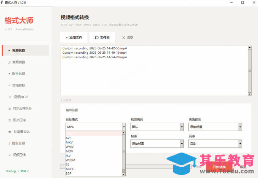
Task: Click the square icon beside 图片压缩
Action: click(x=10, y=120)
